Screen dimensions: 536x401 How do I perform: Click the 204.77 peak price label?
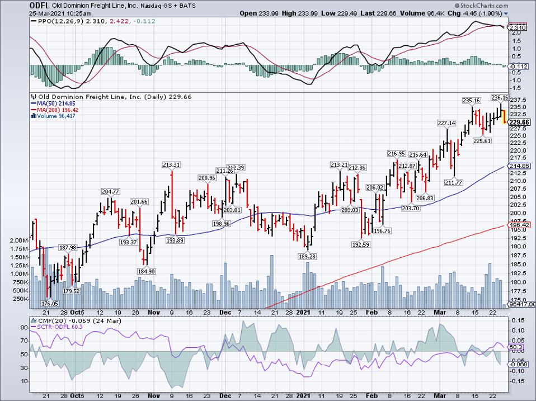pyautogui.click(x=110, y=192)
